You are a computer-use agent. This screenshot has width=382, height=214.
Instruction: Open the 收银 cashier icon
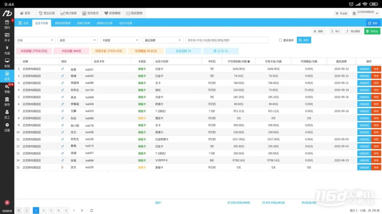click(7, 63)
